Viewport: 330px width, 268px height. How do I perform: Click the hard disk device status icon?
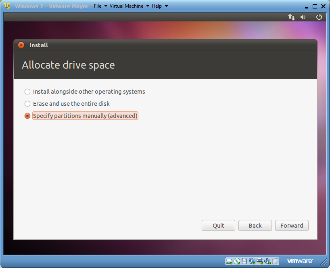point(229,261)
